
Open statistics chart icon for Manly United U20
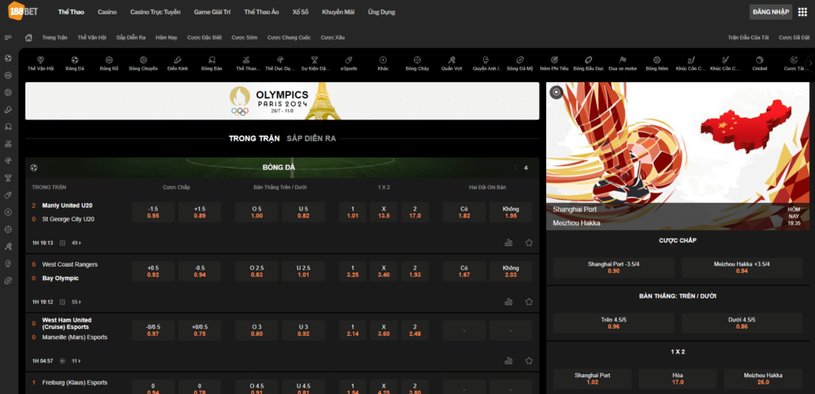point(509,243)
